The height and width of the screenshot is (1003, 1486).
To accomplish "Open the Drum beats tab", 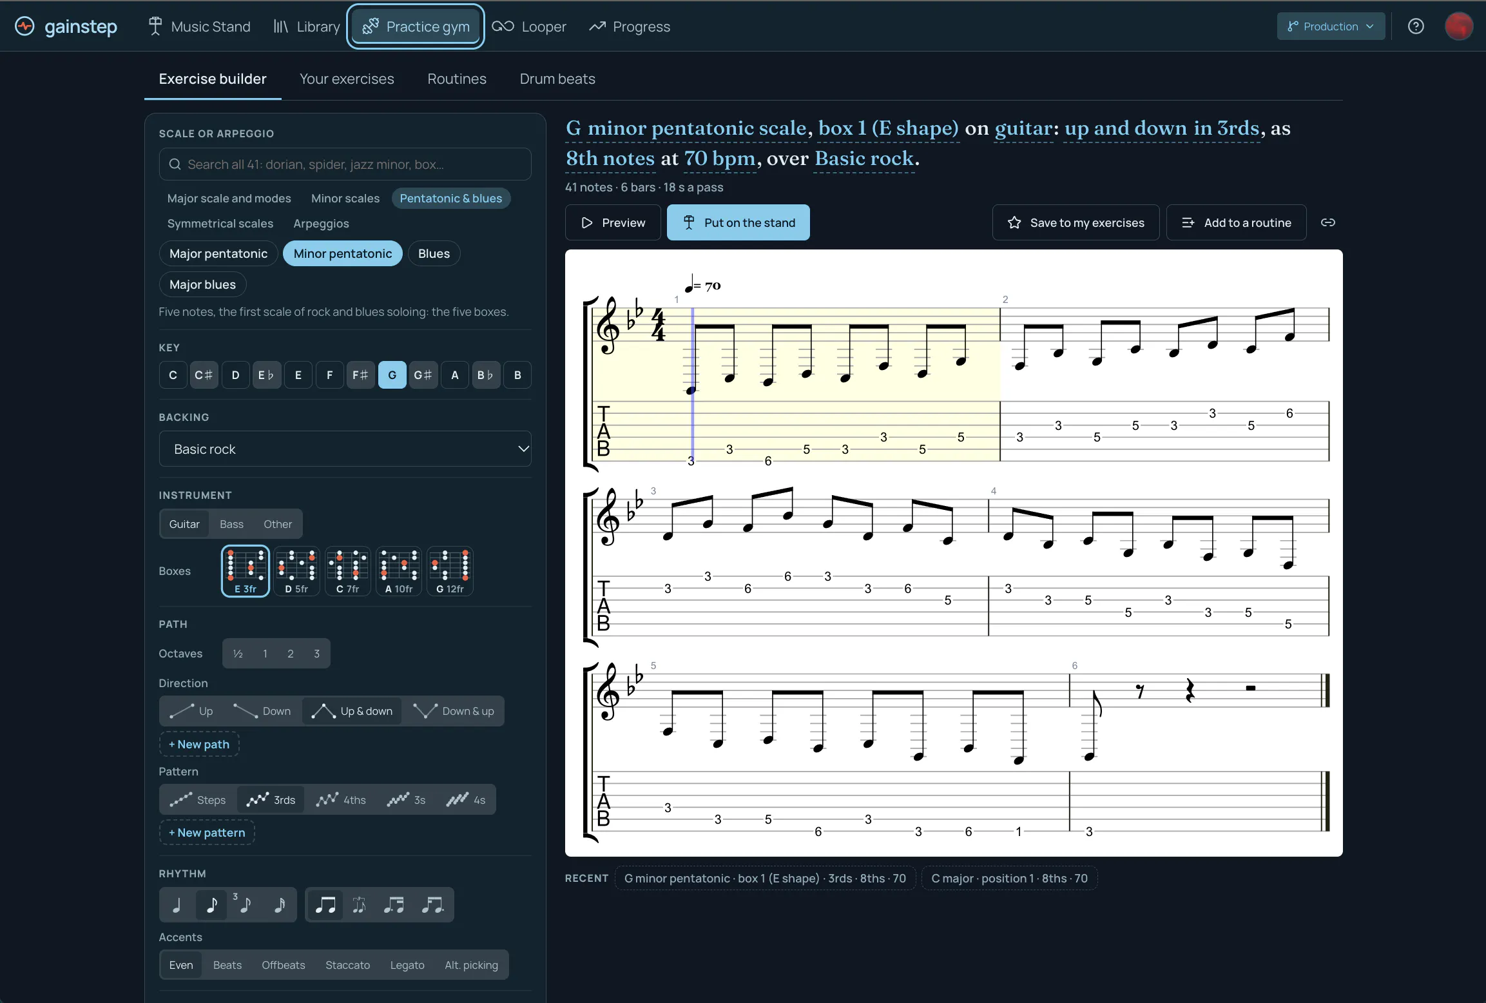I will tap(557, 79).
